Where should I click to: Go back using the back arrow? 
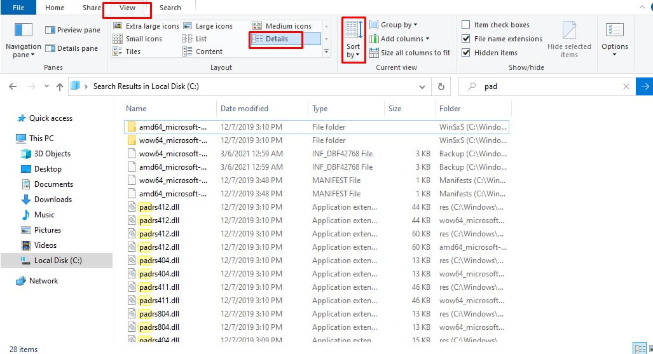[x=13, y=86]
